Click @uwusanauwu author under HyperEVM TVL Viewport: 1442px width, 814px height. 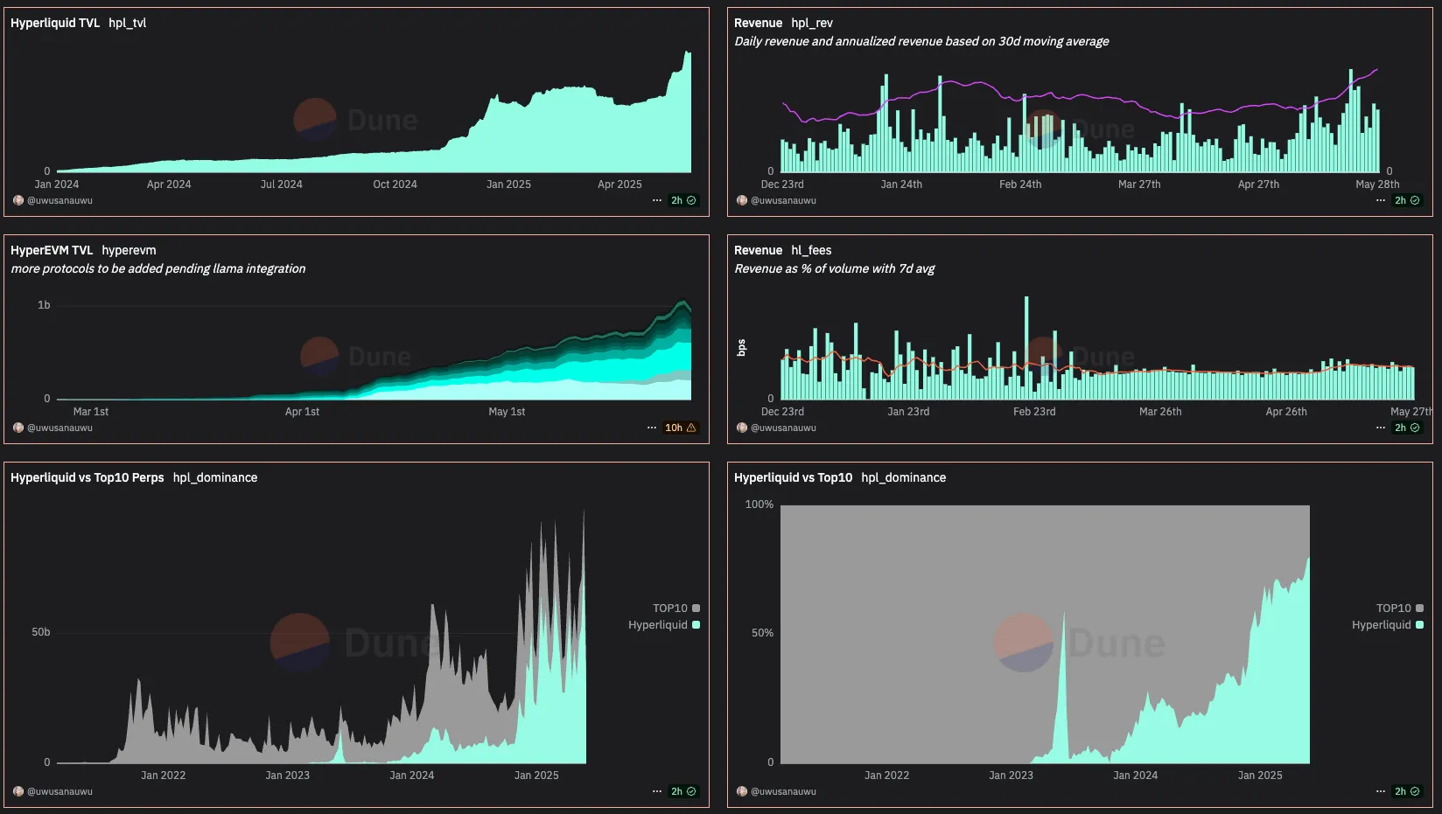click(x=59, y=428)
